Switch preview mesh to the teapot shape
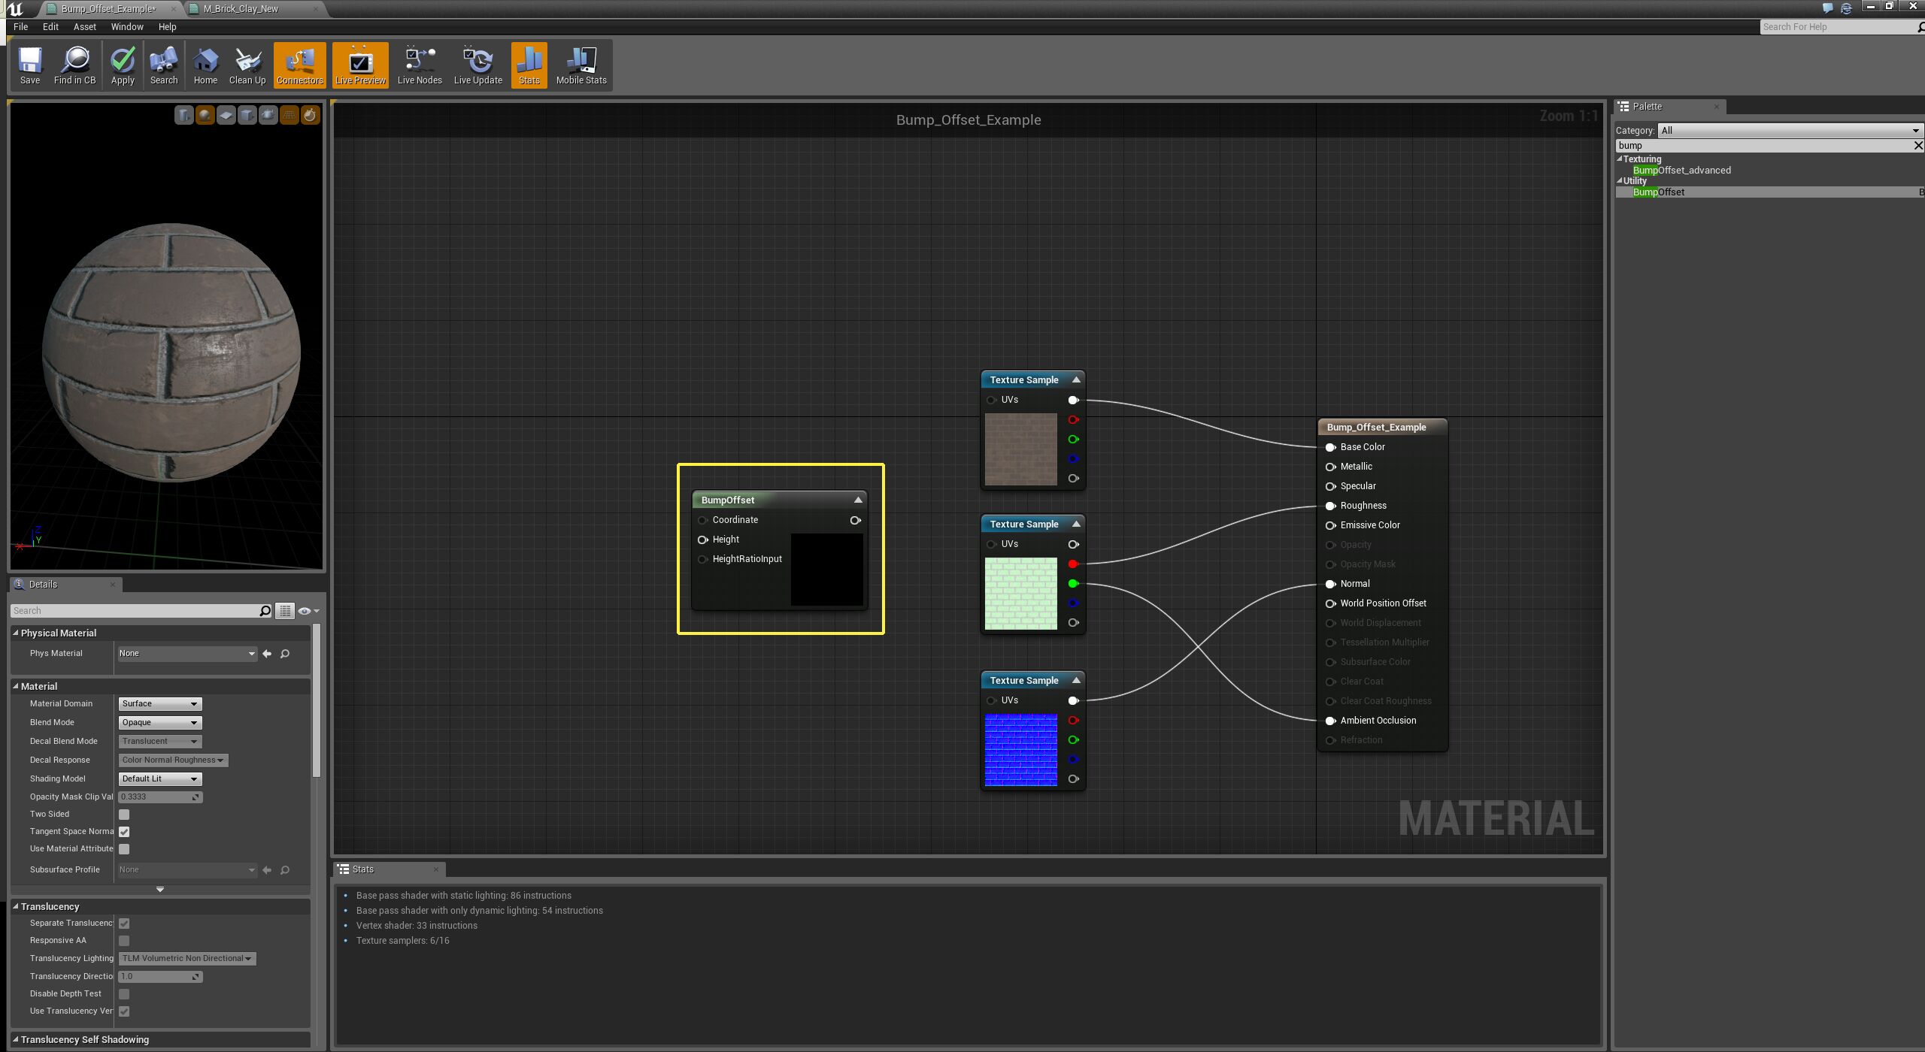The image size is (1925, 1052). tap(268, 115)
